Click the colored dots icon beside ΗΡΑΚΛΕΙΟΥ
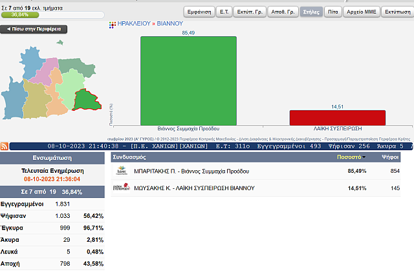This screenshot has height=274, width=414. [x=113, y=24]
